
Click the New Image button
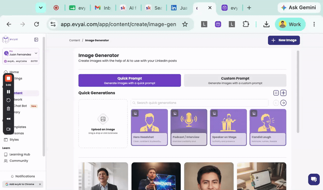click(x=284, y=40)
